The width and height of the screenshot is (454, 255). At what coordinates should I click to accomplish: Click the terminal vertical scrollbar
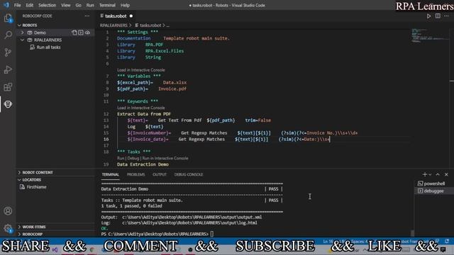click(x=413, y=232)
